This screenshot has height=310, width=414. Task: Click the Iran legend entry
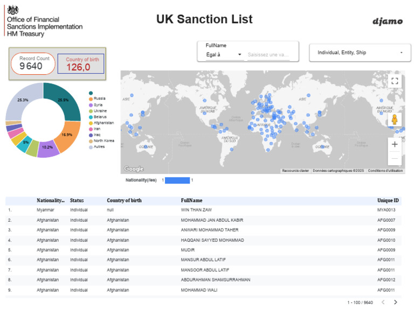(94, 129)
